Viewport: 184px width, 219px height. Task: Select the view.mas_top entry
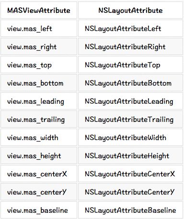[39, 65]
